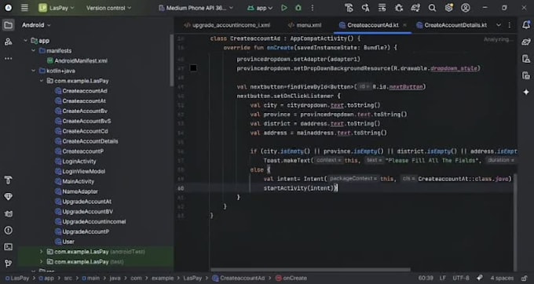
Task: Click the horizontal editor scrollbar
Action: pos(311,270)
